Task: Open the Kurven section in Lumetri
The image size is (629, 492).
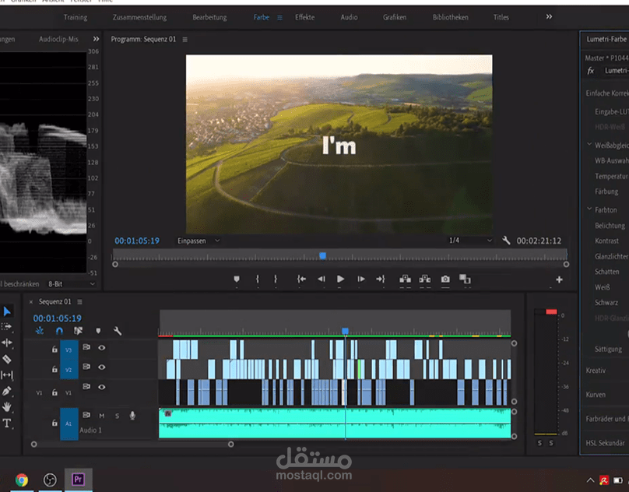Action: click(596, 395)
